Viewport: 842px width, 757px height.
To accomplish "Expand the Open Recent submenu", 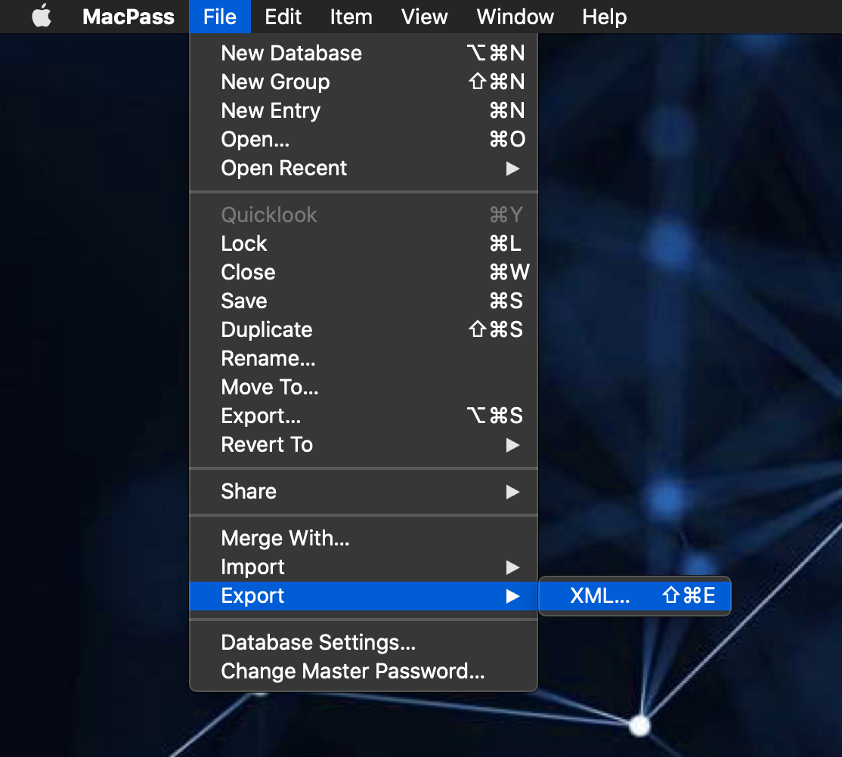I will [284, 168].
